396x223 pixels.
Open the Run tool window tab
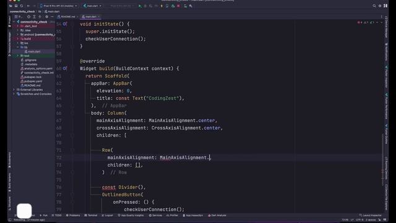43,216
